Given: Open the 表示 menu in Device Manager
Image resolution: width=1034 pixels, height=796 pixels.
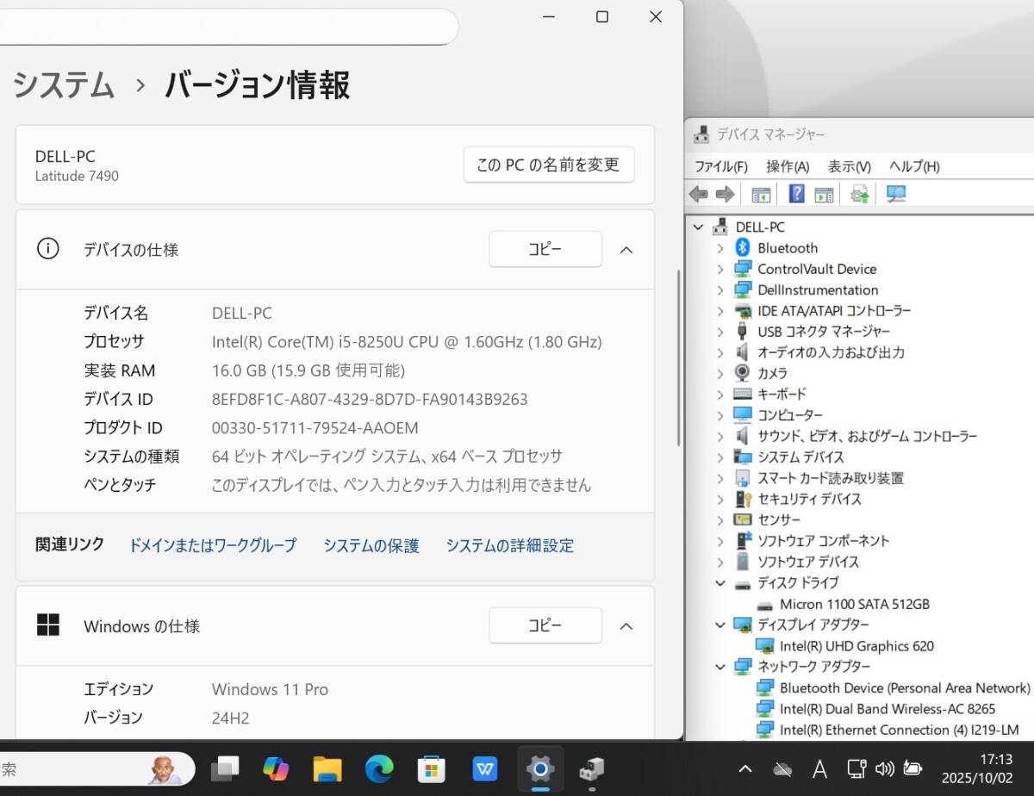Looking at the screenshot, I should tap(847, 166).
